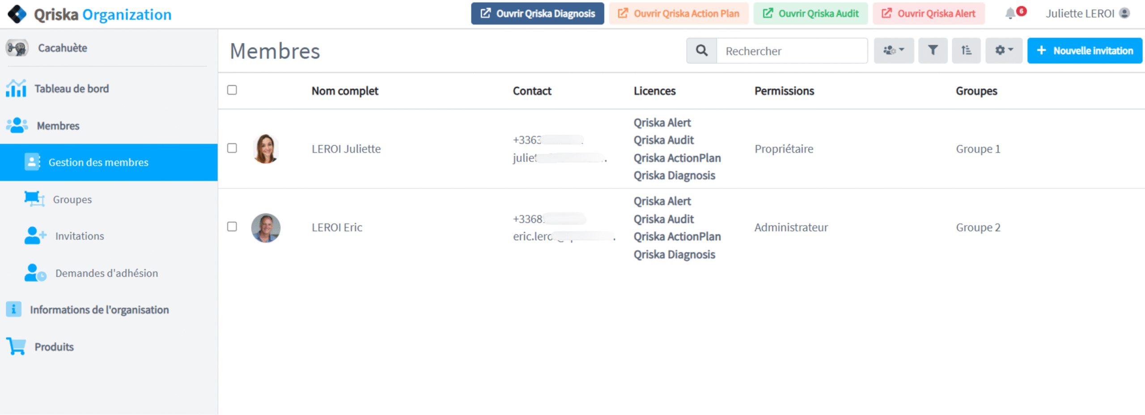This screenshot has height=415, width=1145.
Task: Open Tableau de bord menu item
Action: tap(109, 89)
